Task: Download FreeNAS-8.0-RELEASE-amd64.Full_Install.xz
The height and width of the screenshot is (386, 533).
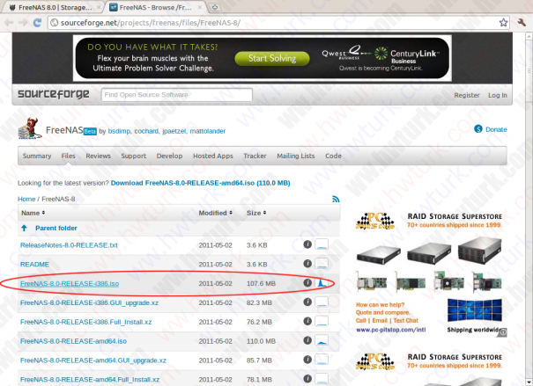Action: click(x=90, y=380)
